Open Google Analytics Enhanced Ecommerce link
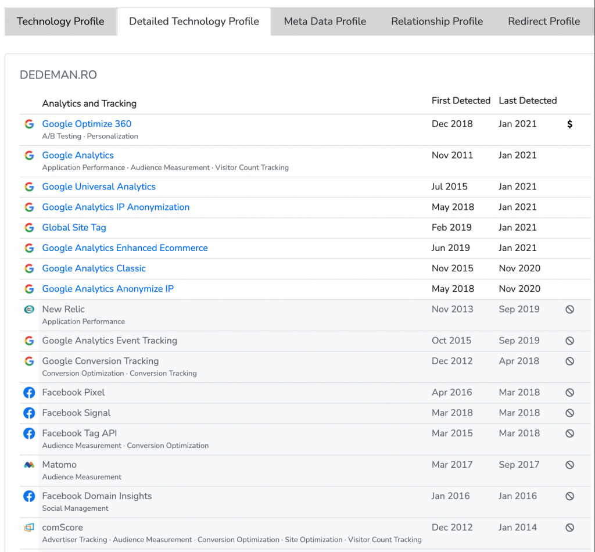Screen dimensions: 595x552 pyautogui.click(x=125, y=248)
